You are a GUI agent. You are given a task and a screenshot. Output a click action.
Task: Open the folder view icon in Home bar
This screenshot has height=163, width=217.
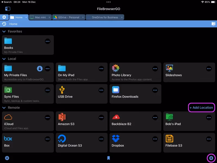[x=213, y=24]
